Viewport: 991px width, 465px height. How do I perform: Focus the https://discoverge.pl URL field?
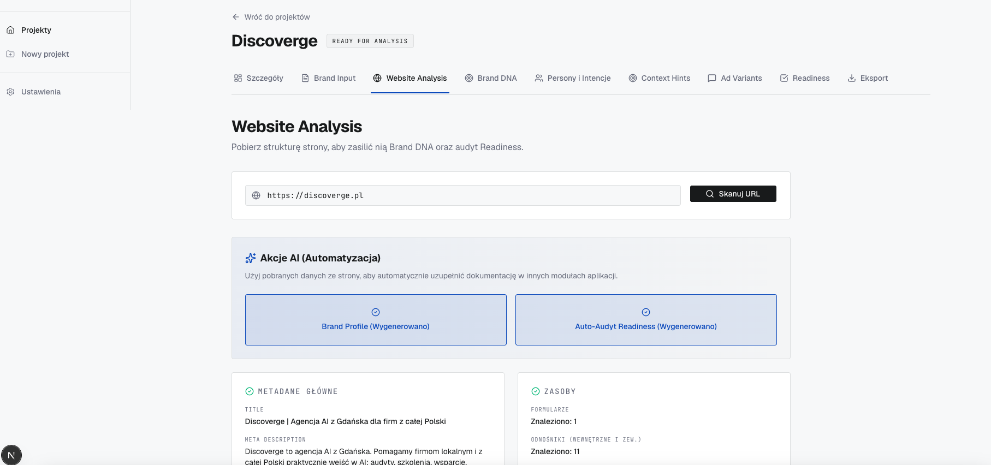coord(463,195)
